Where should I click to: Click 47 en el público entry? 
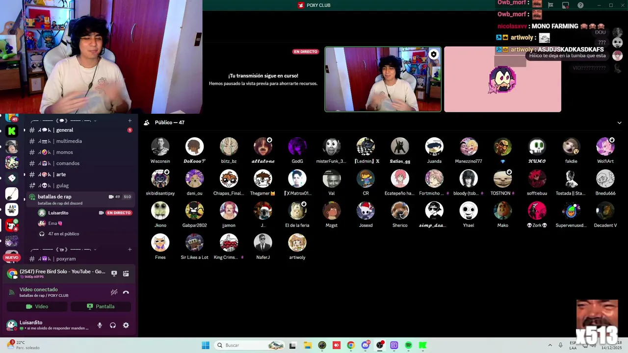tap(63, 234)
